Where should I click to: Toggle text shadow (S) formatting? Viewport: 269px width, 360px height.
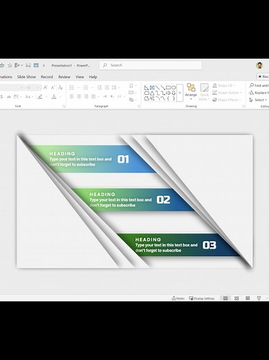point(1,97)
